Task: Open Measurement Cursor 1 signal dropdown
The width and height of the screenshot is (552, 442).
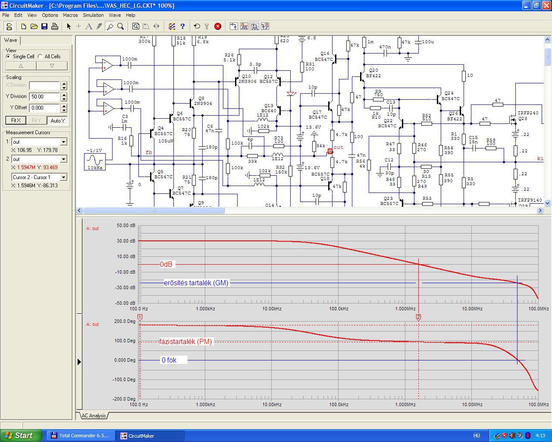Action: tap(63, 142)
